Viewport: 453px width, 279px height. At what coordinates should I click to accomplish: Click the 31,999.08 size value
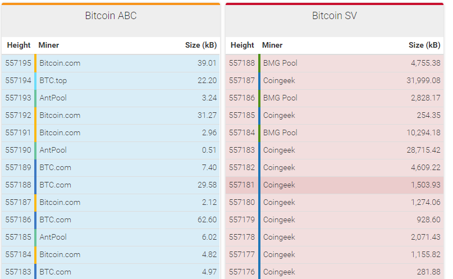(x=423, y=80)
